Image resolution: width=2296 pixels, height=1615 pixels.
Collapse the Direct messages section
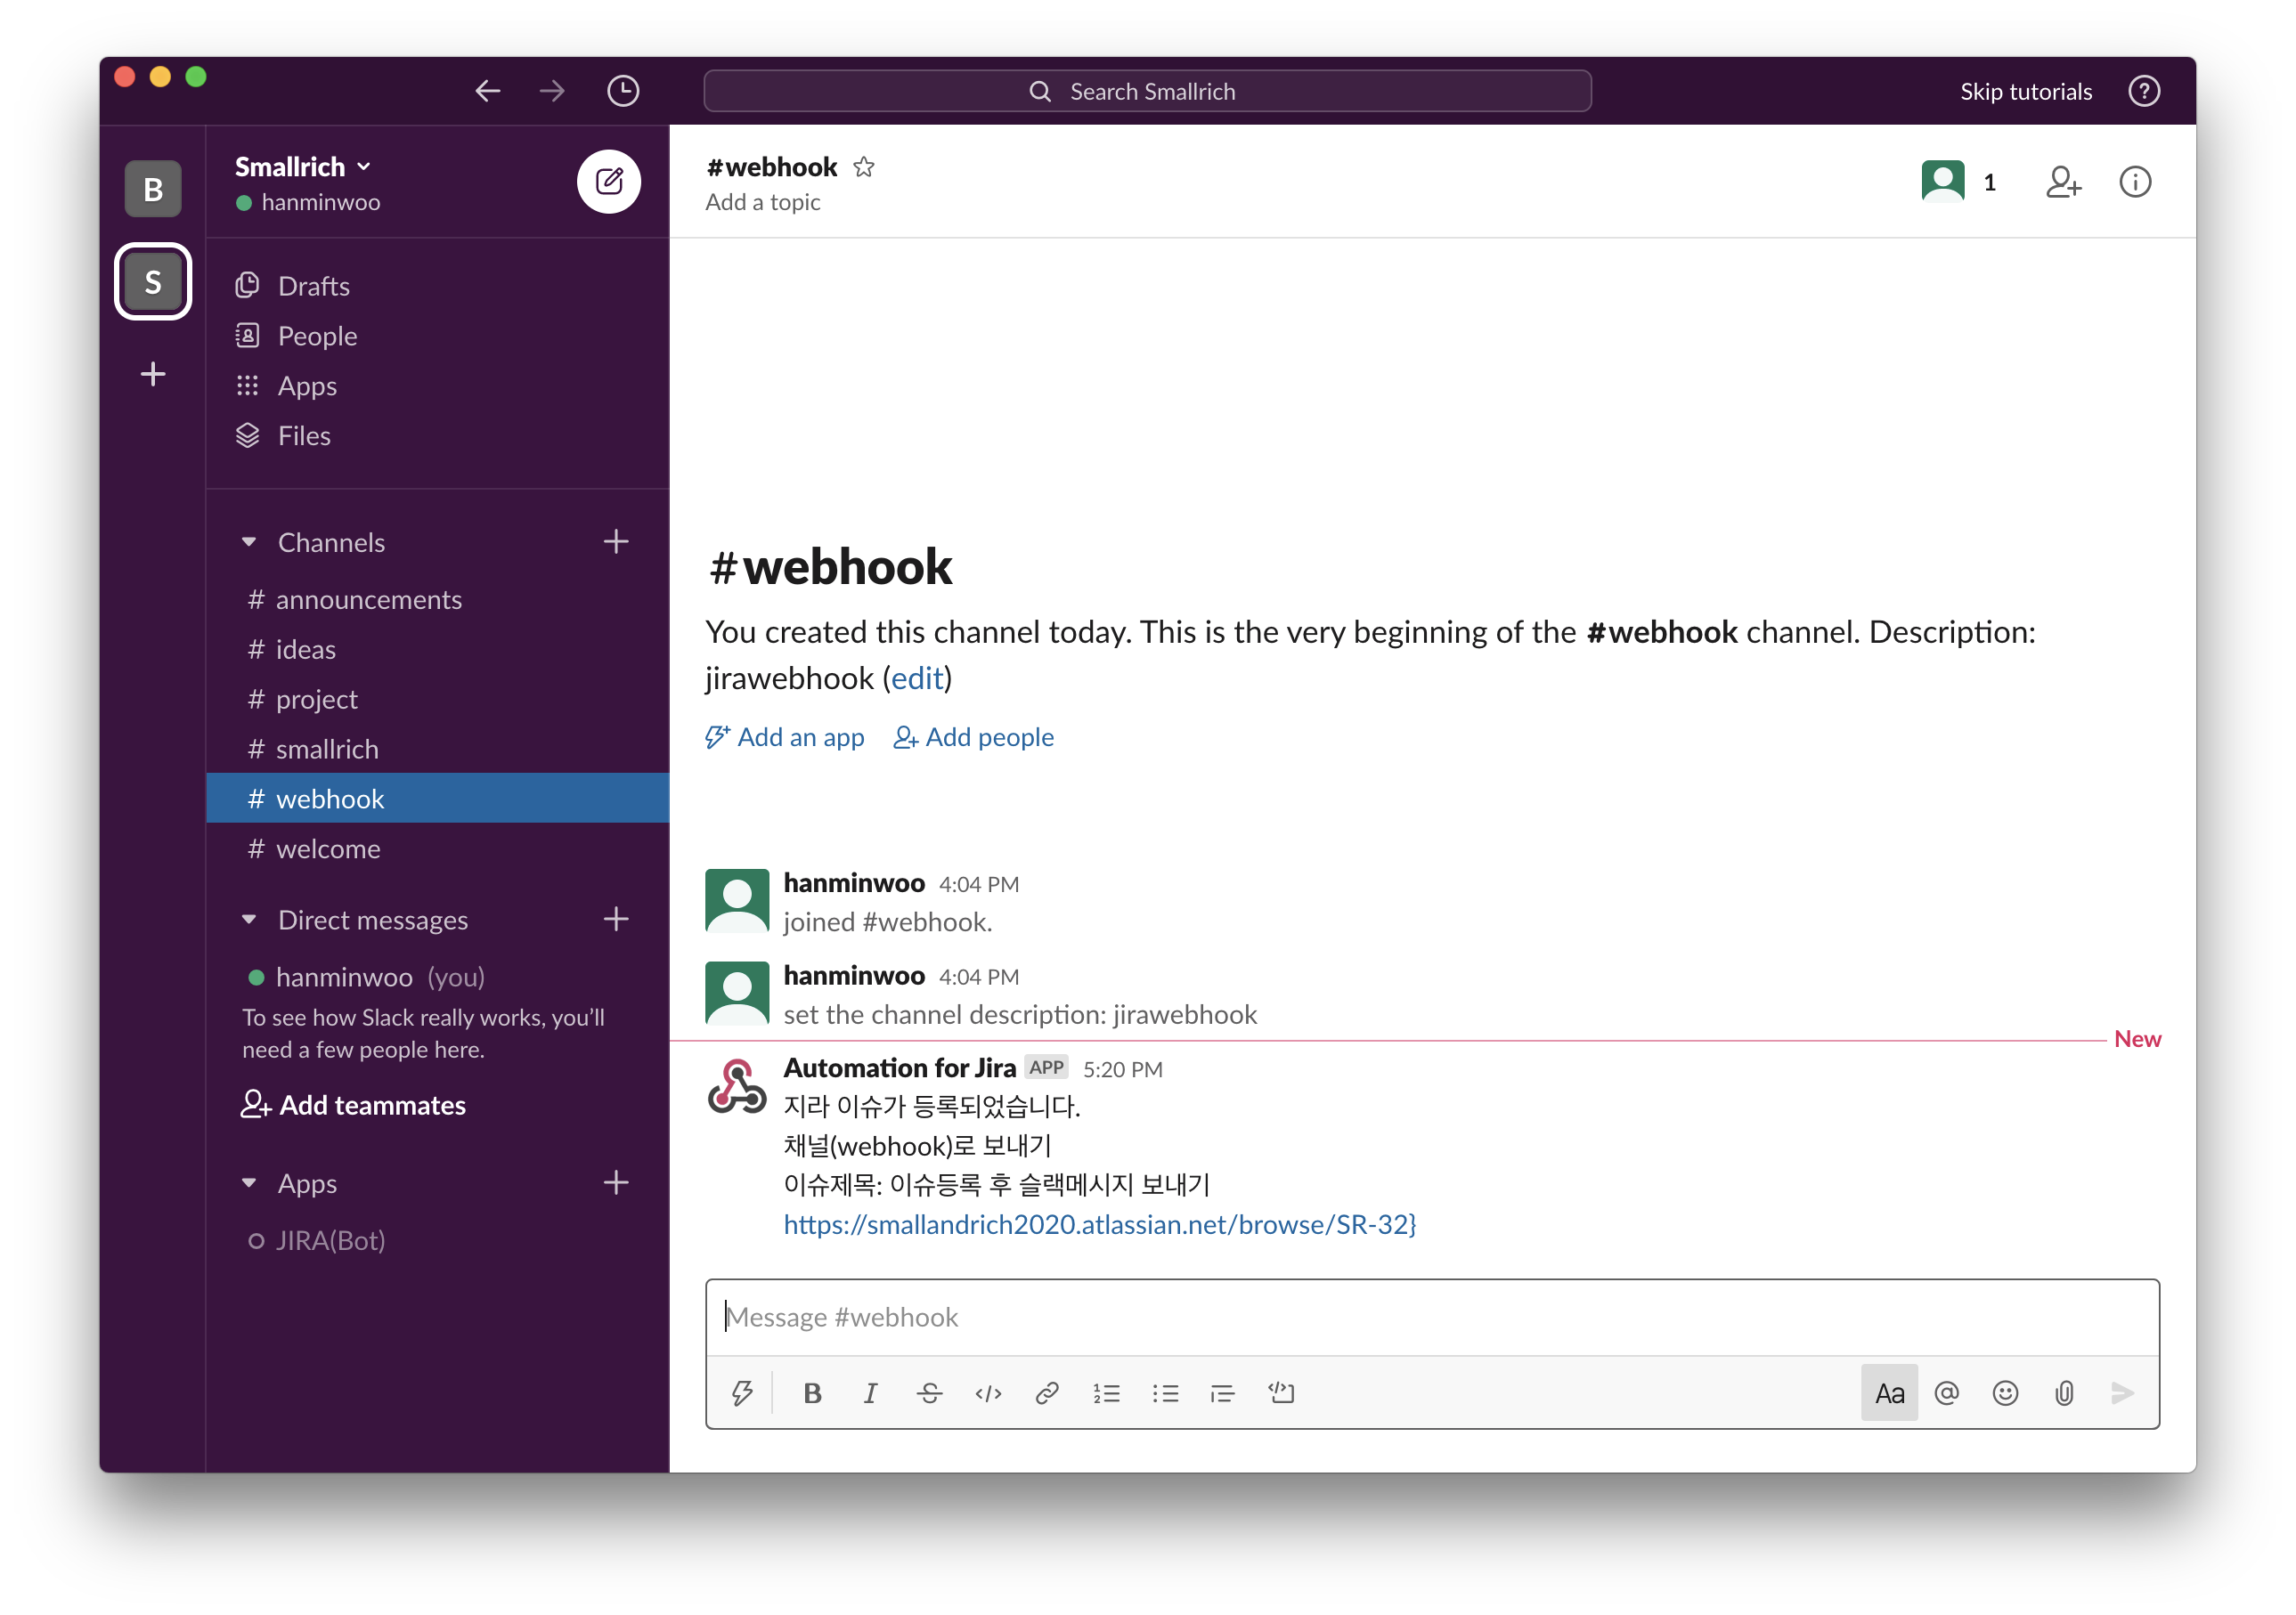click(249, 920)
